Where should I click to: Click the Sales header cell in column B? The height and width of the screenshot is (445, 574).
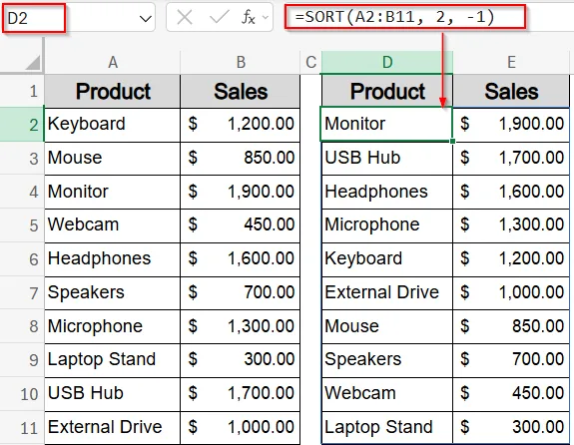[x=241, y=91]
